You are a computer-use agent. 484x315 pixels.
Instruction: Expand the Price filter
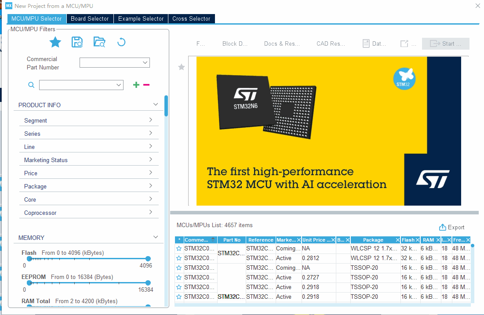pyautogui.click(x=151, y=173)
